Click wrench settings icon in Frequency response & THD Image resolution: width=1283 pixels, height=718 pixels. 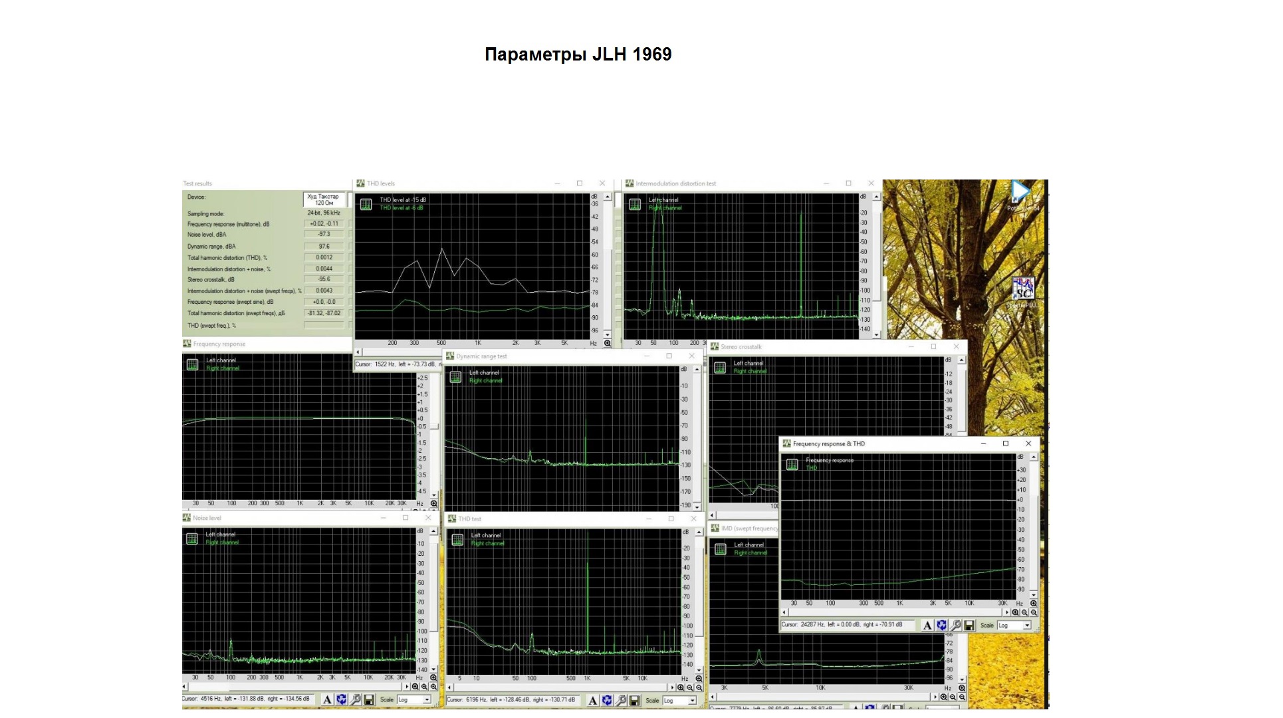pos(955,626)
